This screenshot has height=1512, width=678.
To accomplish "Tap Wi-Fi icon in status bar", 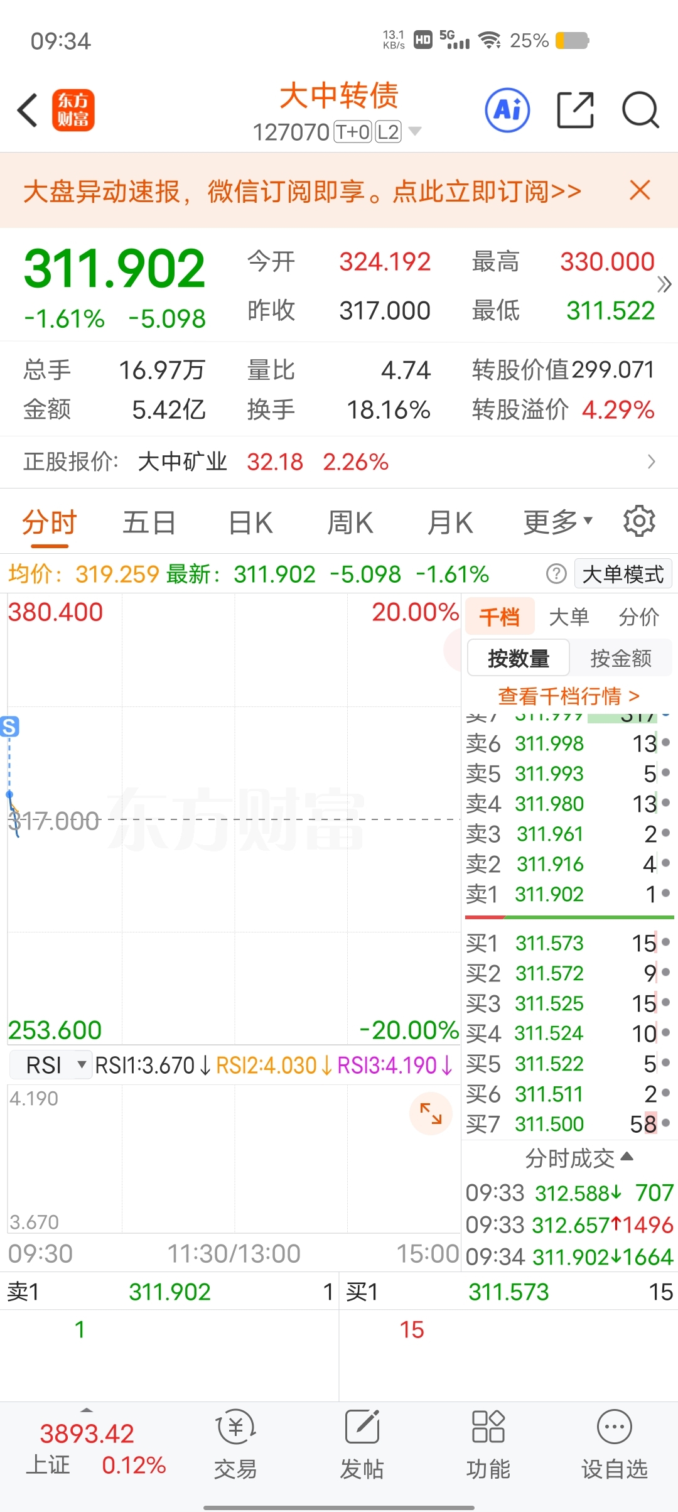I will click(x=490, y=40).
